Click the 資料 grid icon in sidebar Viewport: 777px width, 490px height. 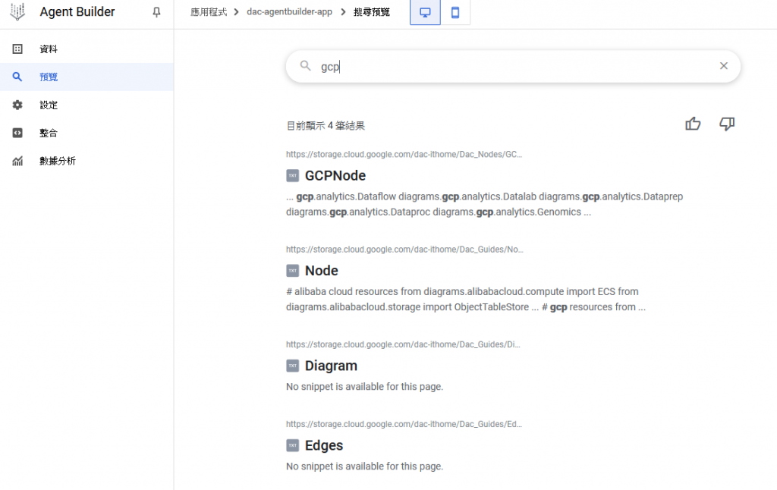point(17,49)
